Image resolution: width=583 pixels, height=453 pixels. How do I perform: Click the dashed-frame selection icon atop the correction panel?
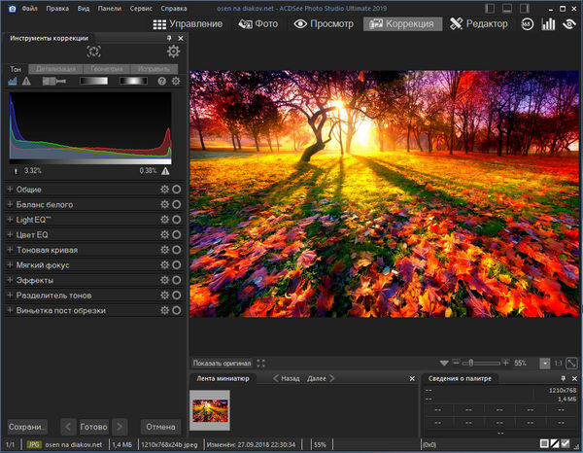click(93, 52)
